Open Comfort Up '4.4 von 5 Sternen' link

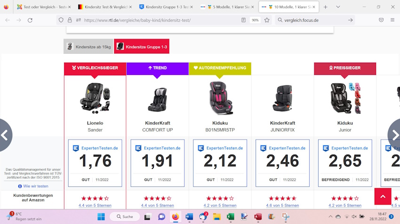(157, 205)
